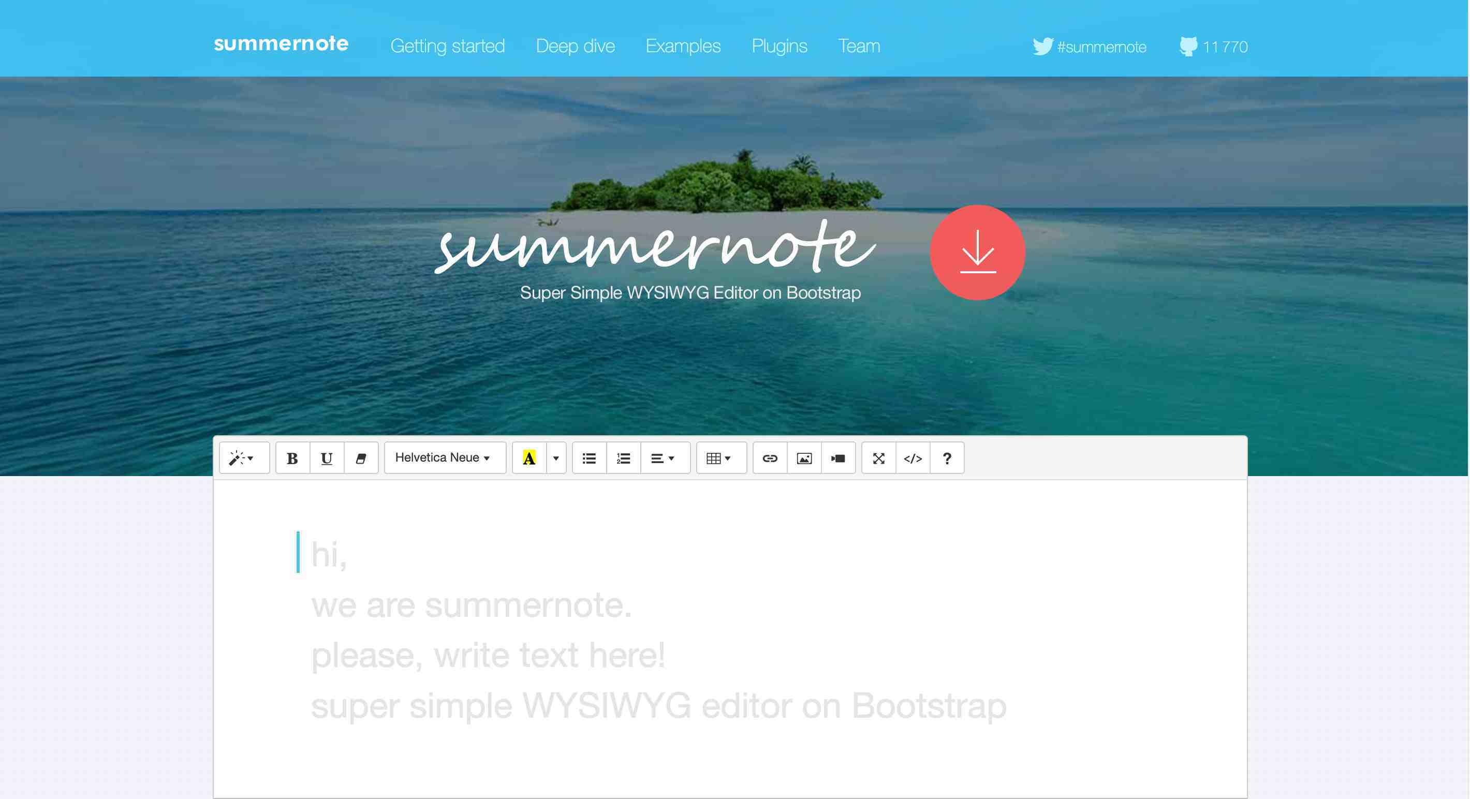Screen dimensions: 1470x799
Task: Toggle fullscreen mode in the editor
Action: coord(878,457)
